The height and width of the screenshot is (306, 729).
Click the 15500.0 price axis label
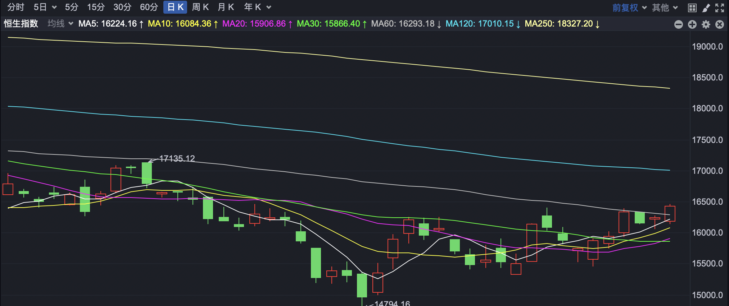pos(707,264)
